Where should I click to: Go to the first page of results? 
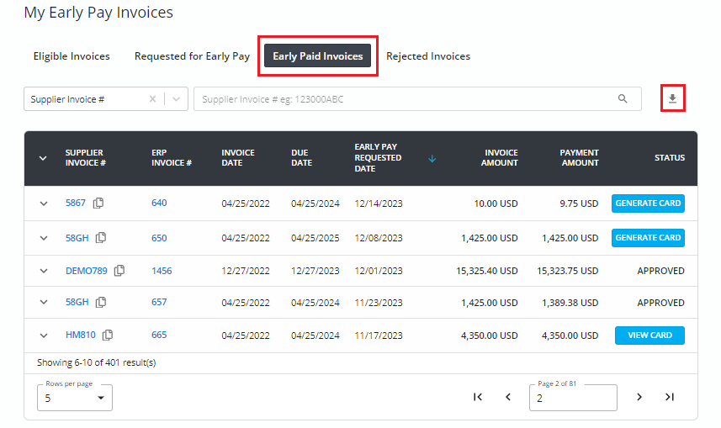[478, 397]
